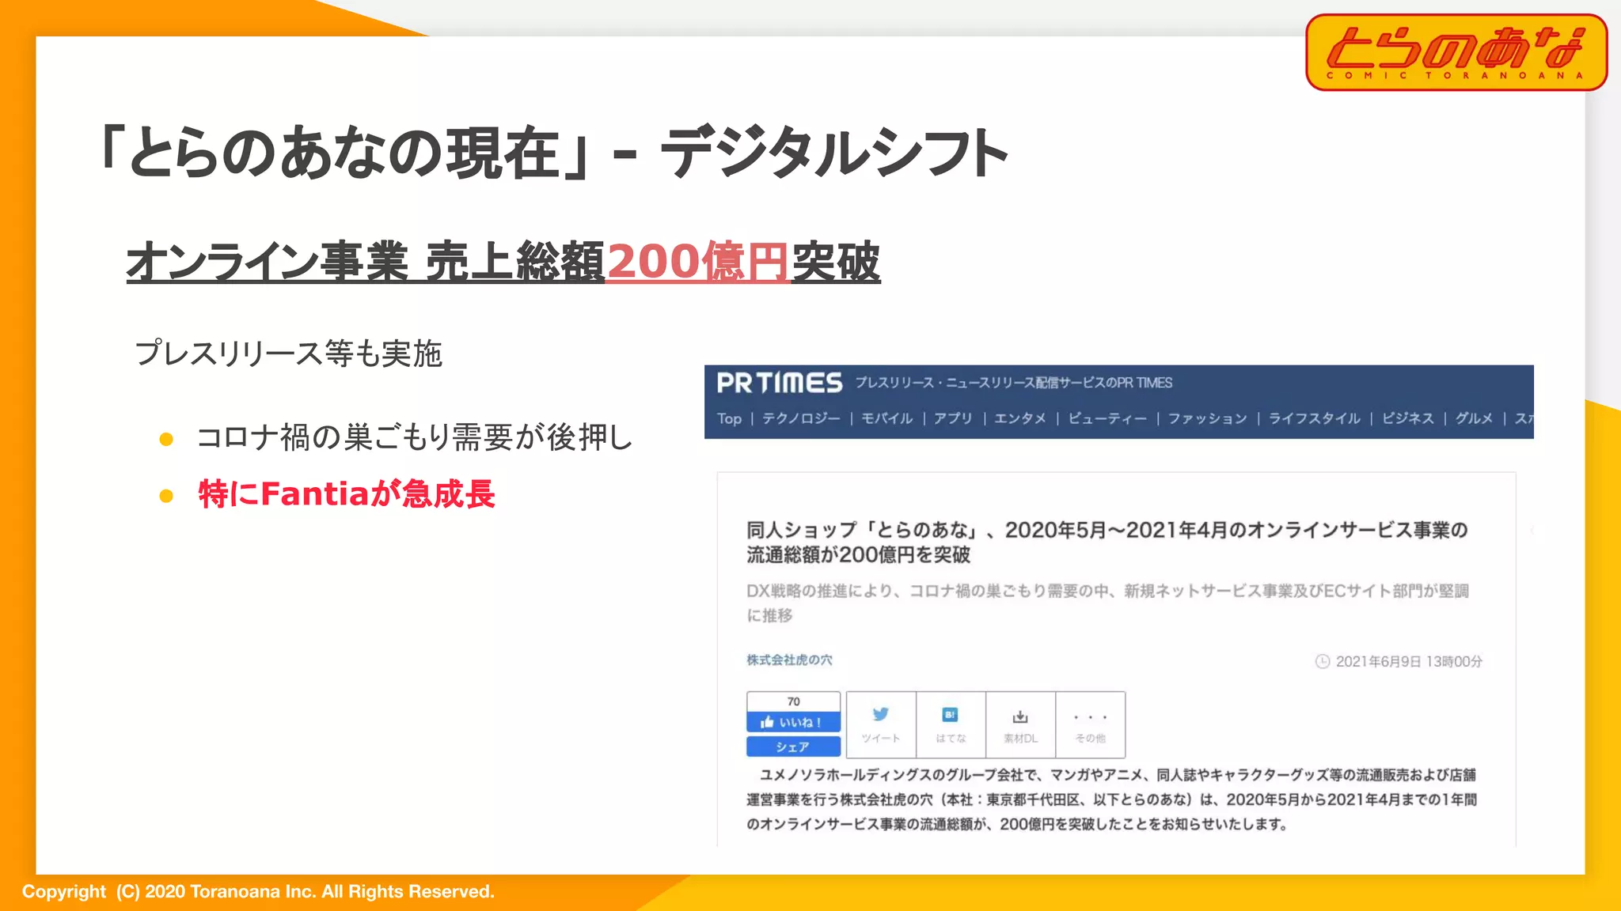
Task: Click the article body paragraph starting ユメノソラホールディングス
Action: pos(1111,799)
